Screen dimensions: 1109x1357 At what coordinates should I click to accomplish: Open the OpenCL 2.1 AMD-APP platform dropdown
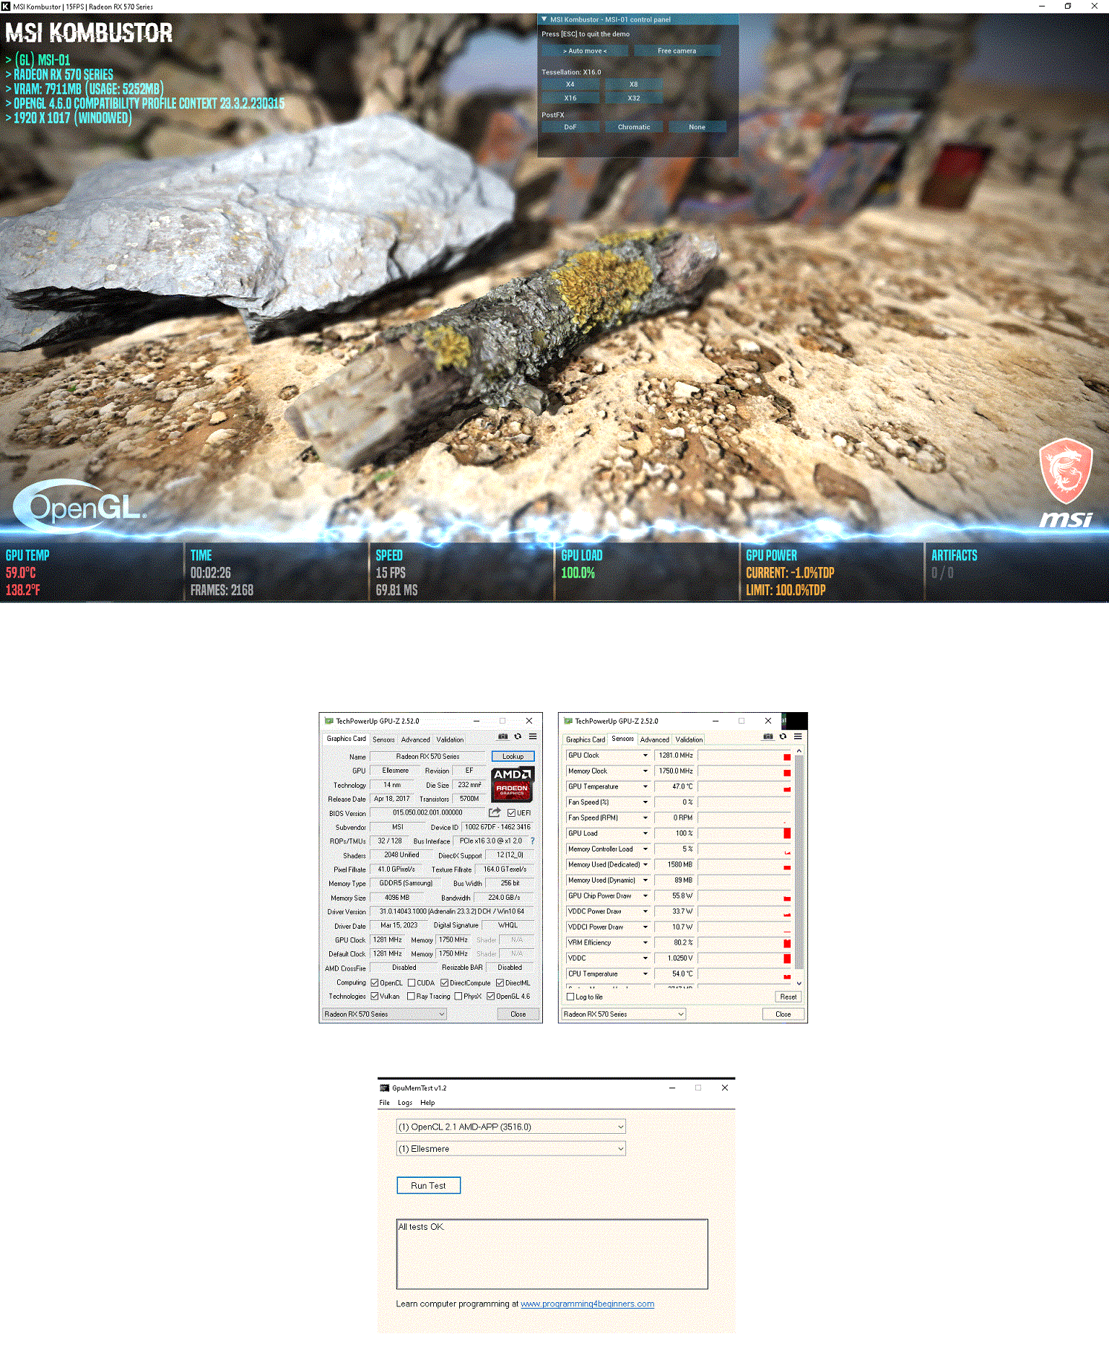coord(511,1127)
